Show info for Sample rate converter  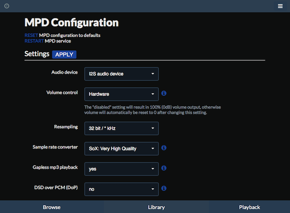164,148
